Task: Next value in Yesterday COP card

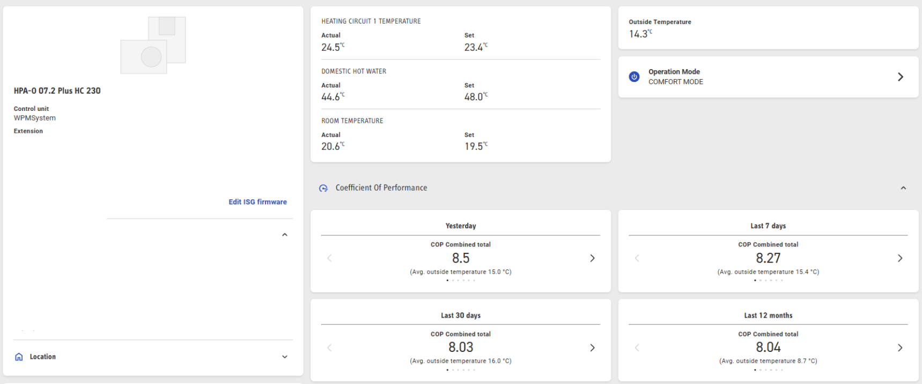Action: tap(592, 258)
